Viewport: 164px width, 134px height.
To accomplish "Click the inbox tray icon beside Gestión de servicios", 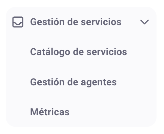I will pos(18,22).
